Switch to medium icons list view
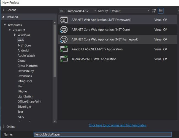The image size is (179, 138). click(x=161, y=11)
